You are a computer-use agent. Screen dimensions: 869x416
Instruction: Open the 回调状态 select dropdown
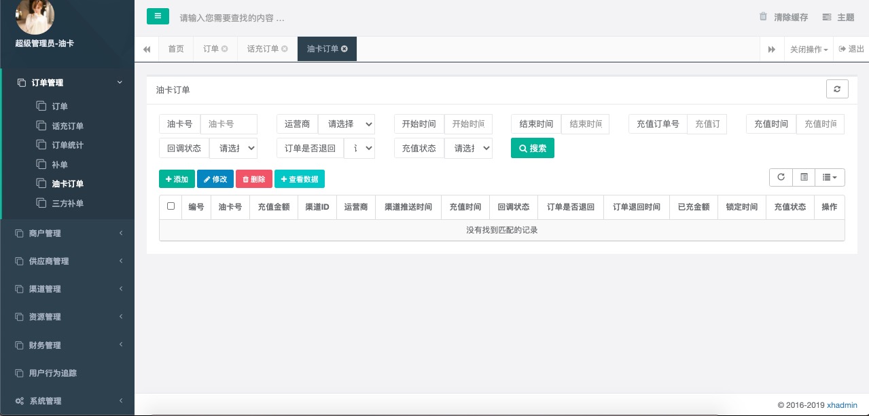point(233,148)
